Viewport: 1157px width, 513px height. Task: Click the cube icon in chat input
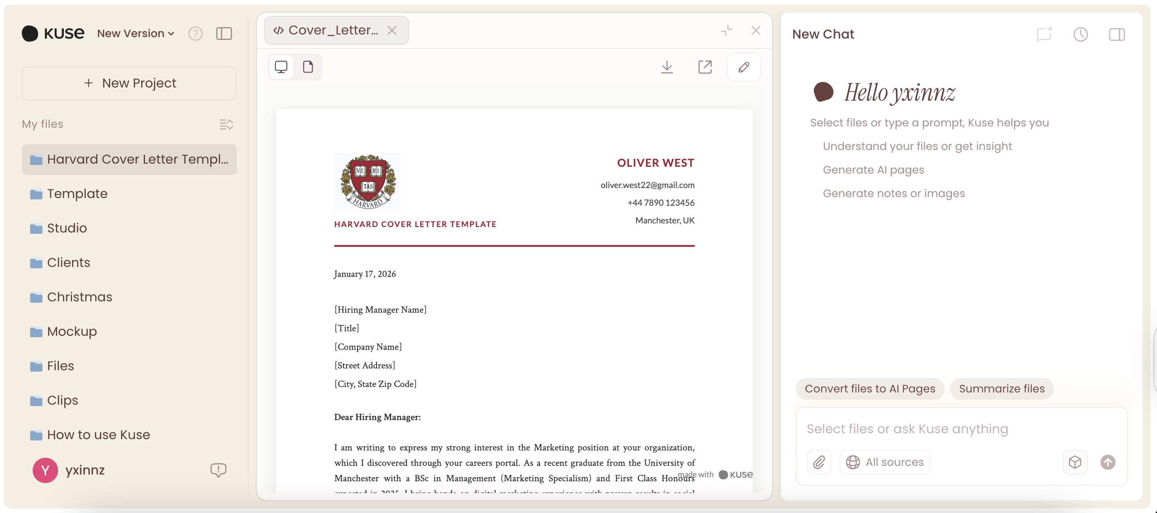tap(1075, 462)
